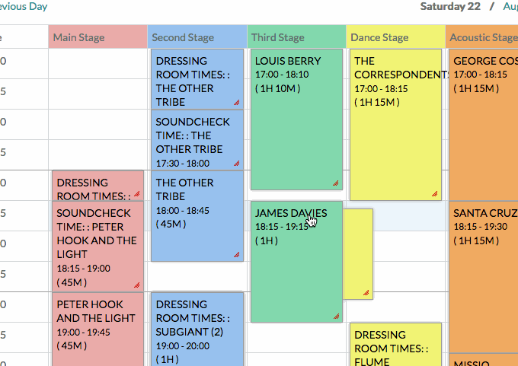
Task: Select the Second Stage column header
Action: 197,37
